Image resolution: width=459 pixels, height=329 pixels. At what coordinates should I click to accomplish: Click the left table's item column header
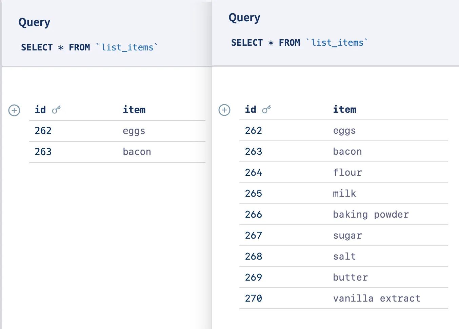(x=134, y=110)
